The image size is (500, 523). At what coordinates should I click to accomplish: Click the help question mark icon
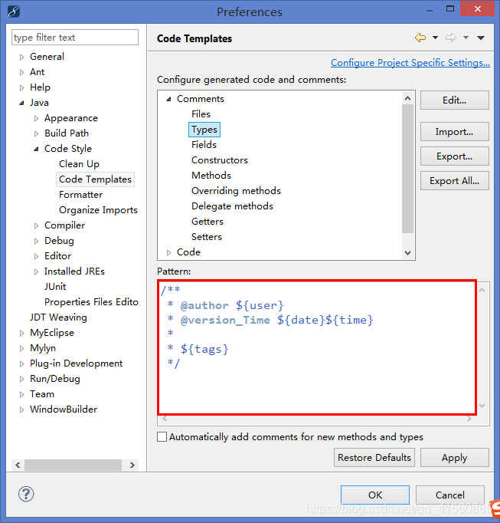click(x=26, y=494)
